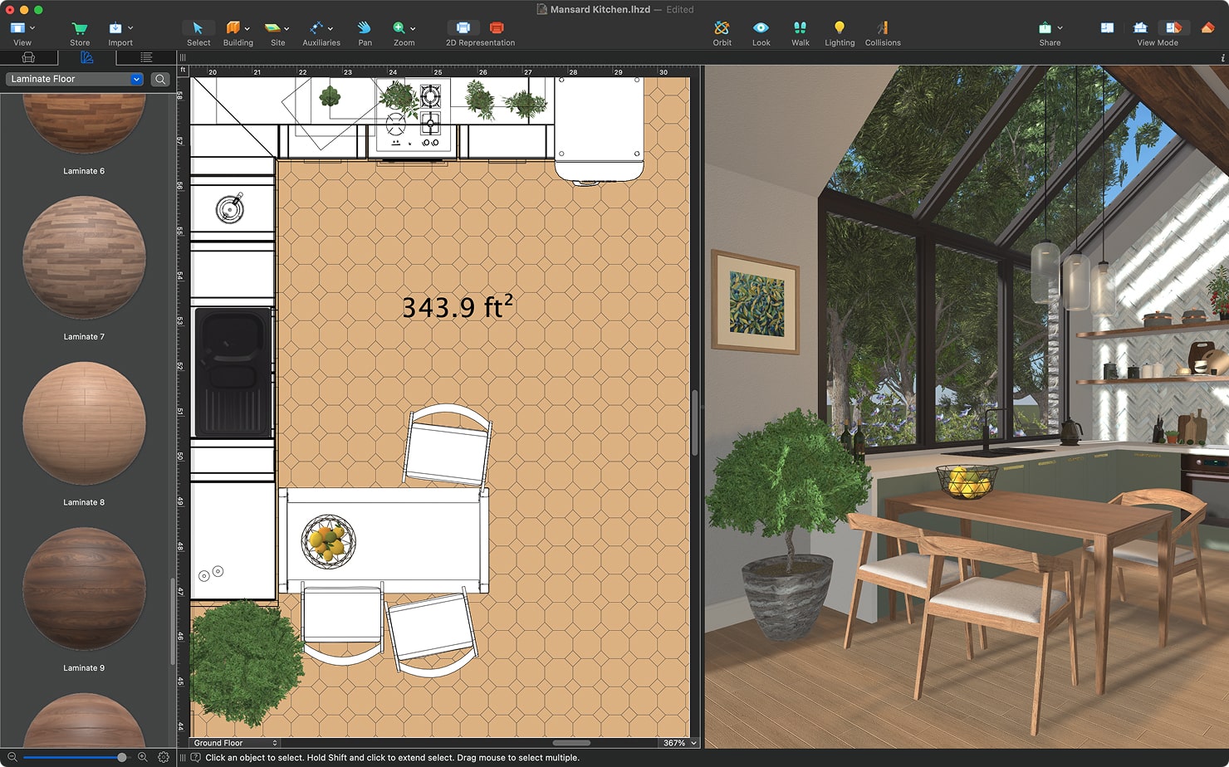Click the 2D view handle bars above ruler
Screen dimensions: 1229x767
pyautogui.click(x=183, y=57)
